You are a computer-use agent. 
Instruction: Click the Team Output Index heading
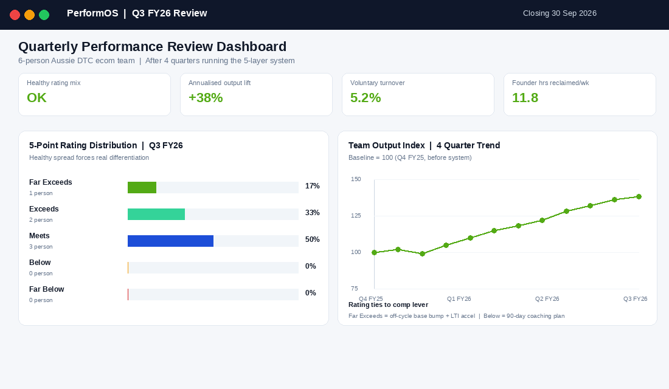[424, 145]
